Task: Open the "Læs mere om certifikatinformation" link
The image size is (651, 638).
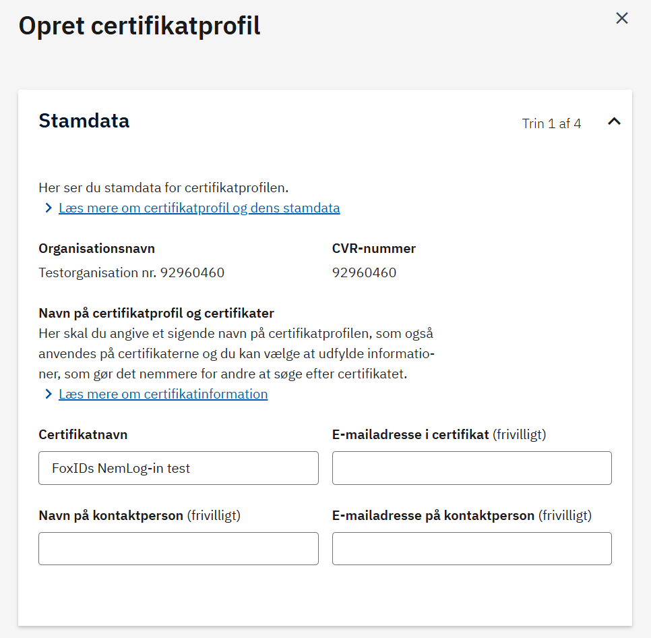Action: coord(162,394)
